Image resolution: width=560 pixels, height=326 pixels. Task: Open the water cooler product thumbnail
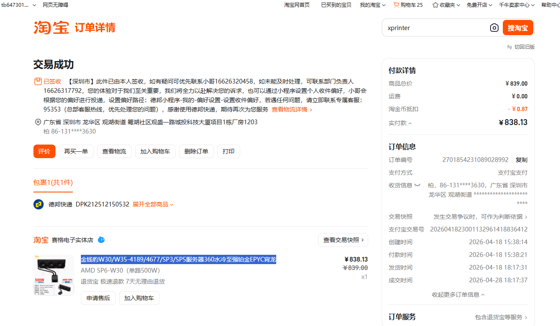click(x=54, y=275)
